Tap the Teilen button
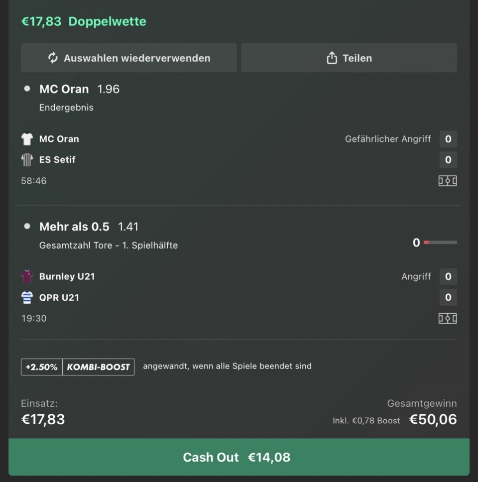This screenshot has width=478, height=482. tap(349, 58)
